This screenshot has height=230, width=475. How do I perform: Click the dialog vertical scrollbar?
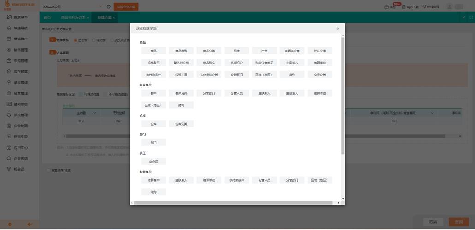(343, 96)
